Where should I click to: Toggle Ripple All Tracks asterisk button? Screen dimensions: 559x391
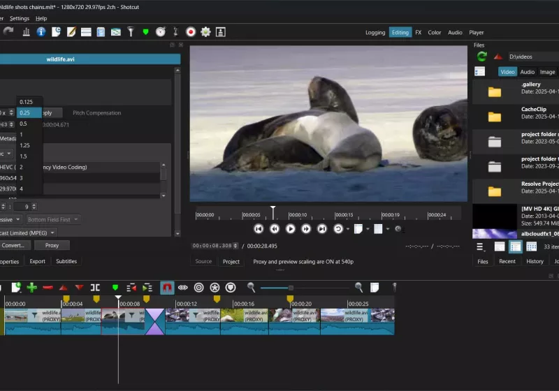coord(215,288)
